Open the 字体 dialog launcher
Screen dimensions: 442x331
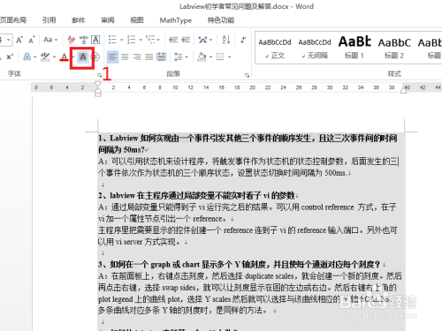point(99,76)
